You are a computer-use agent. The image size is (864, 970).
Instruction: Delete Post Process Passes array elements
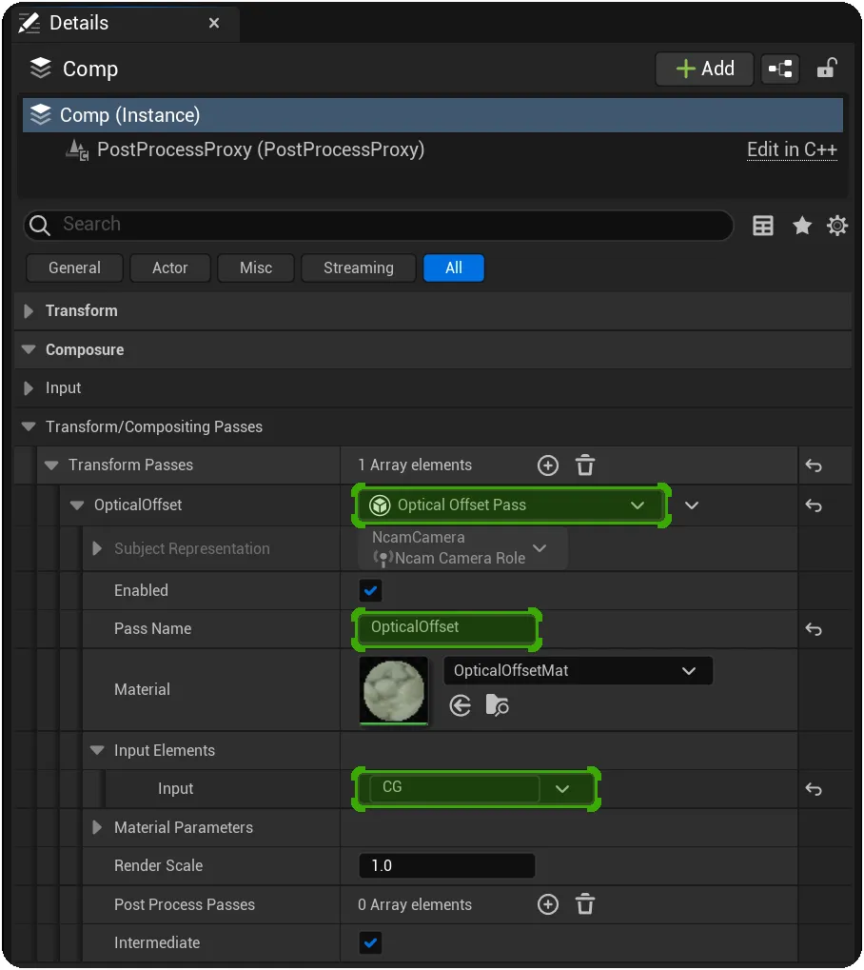[585, 905]
